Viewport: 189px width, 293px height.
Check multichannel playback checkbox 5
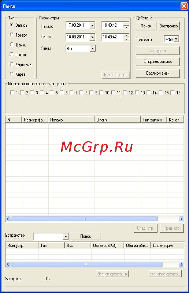click(52, 93)
